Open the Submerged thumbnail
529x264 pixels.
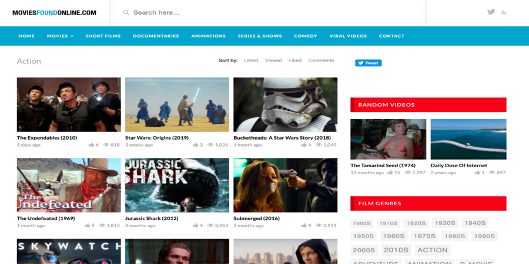pos(286,185)
